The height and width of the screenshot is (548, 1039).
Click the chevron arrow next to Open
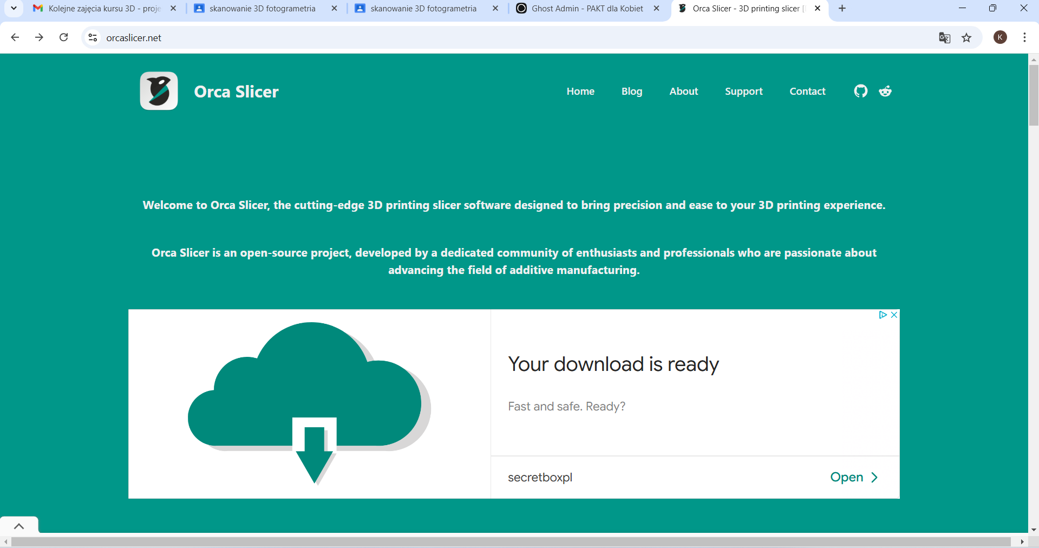coord(874,477)
